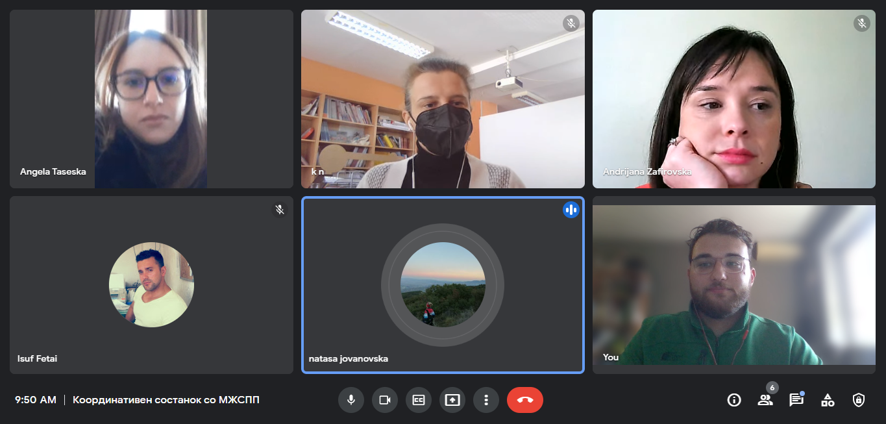Mute the microphone in bottom toolbar

tap(351, 400)
